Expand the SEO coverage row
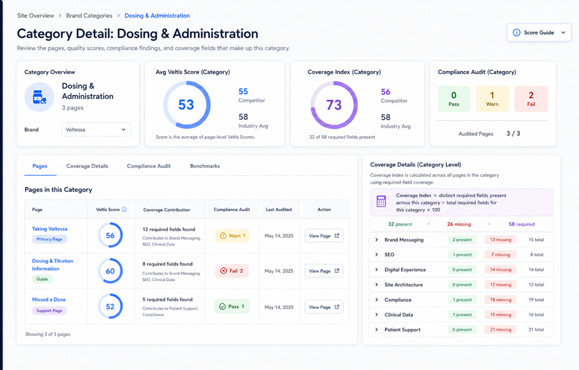 point(377,254)
